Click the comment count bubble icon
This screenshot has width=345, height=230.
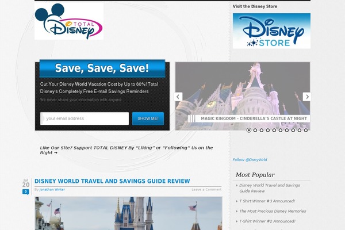click(x=25, y=192)
